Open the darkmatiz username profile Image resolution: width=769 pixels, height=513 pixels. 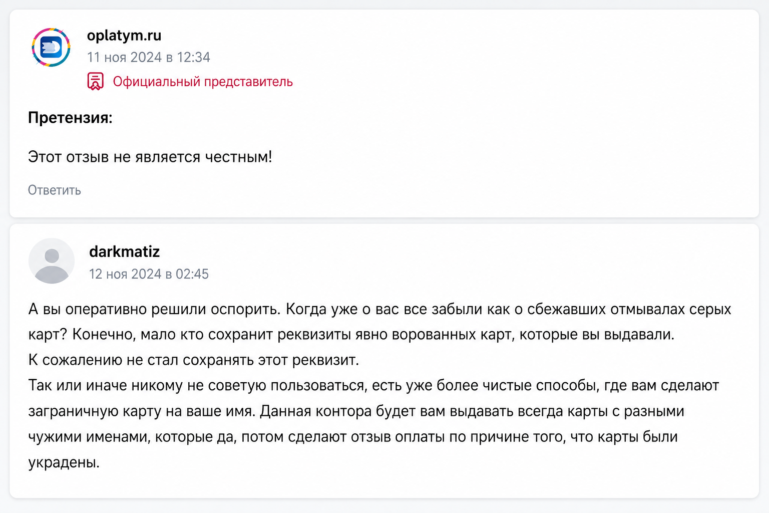[124, 251]
